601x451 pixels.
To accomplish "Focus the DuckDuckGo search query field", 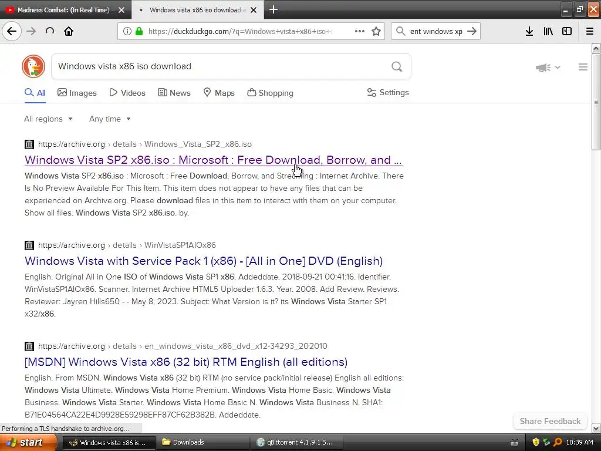I will tap(221, 66).
